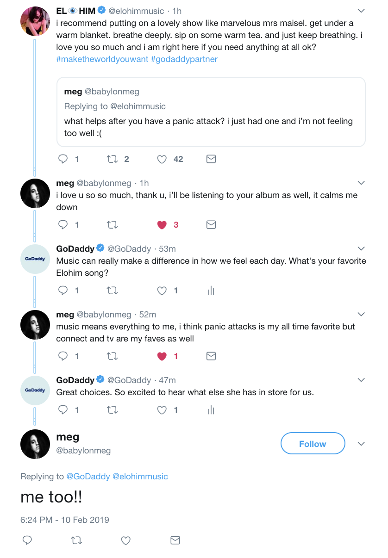Open the @elohimmusic link in Replying to

(x=140, y=476)
